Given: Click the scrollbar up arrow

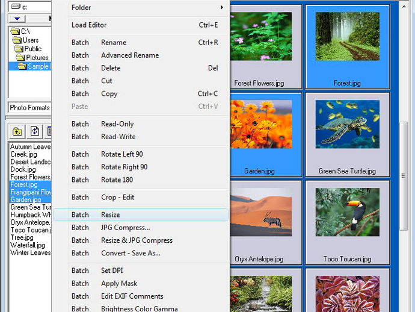Looking at the screenshot, I should [404, 7].
